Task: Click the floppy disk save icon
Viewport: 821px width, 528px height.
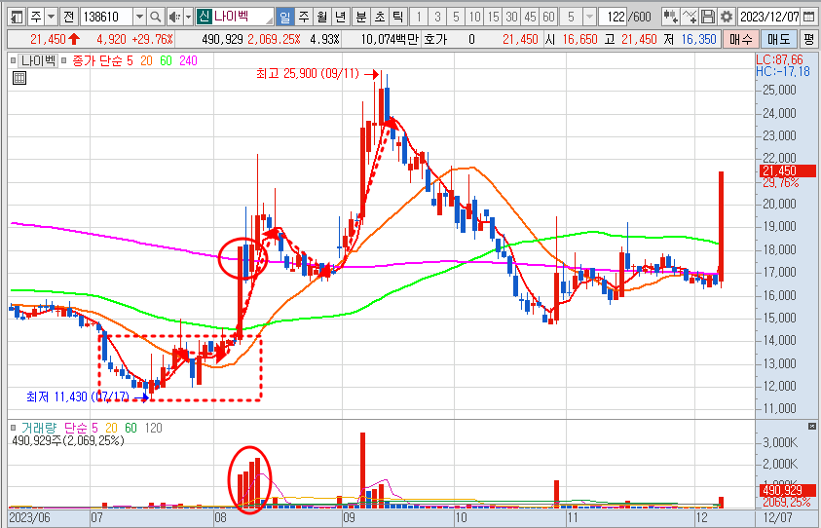Action: click(x=708, y=18)
